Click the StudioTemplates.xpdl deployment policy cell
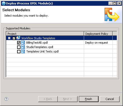This screenshot has width=123, height=106. point(98,47)
